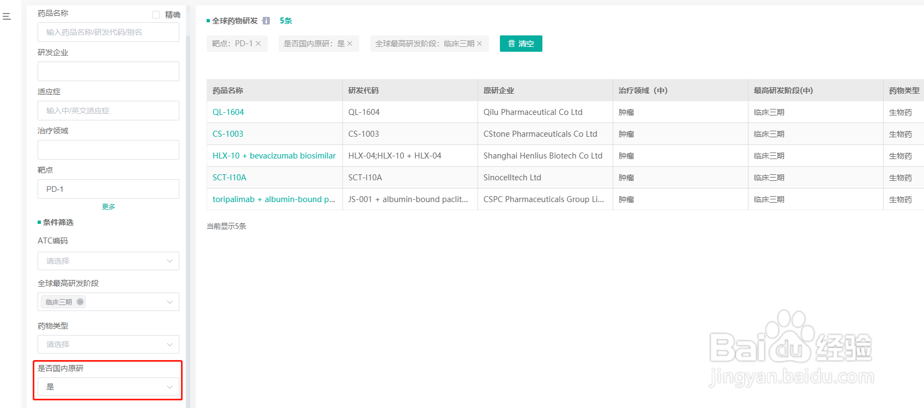Click the 当前显示5条 footer text
The image size is (924, 408).
226,226
